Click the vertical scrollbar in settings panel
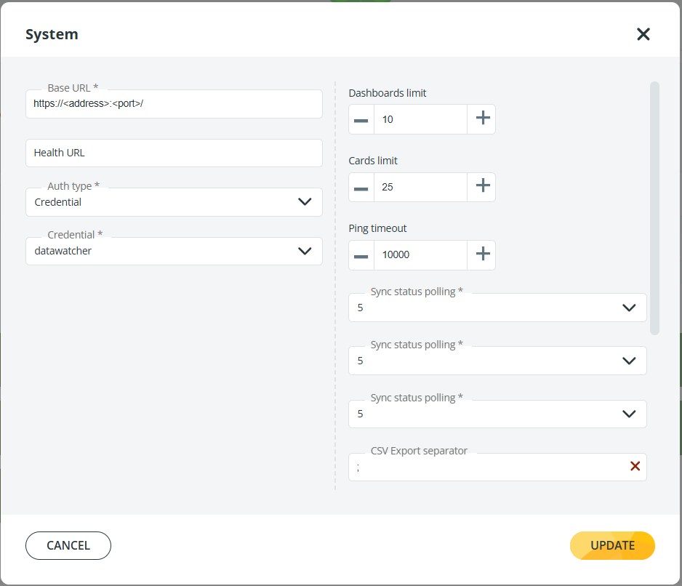 (x=654, y=208)
